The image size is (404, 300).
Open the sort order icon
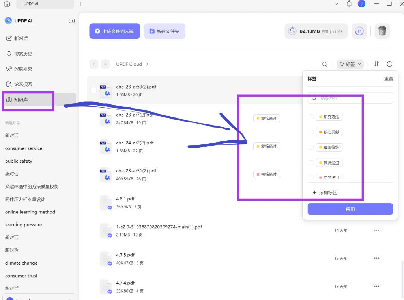[x=376, y=64]
